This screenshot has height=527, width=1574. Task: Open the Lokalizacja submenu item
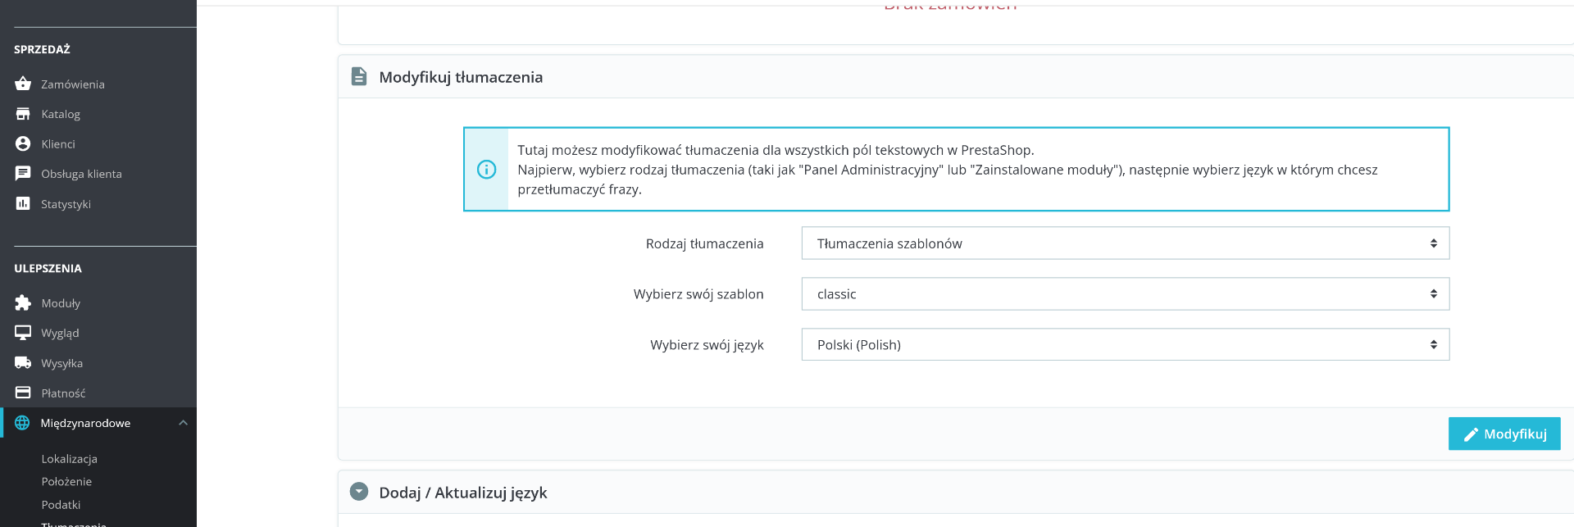[70, 459]
